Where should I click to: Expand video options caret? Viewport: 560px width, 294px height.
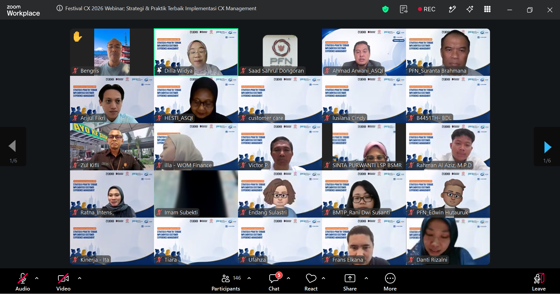coord(80,278)
